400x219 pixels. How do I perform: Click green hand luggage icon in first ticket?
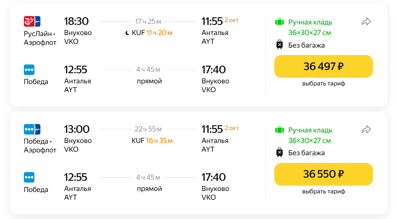click(279, 22)
